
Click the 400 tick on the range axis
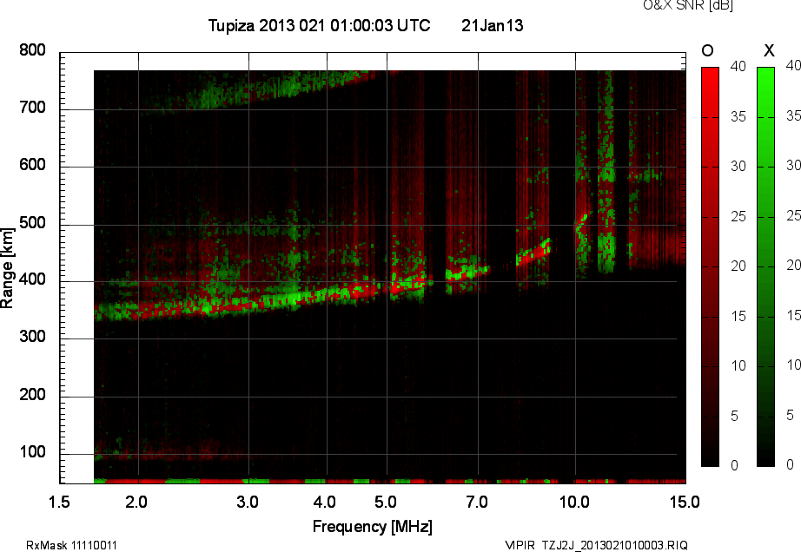32,279
